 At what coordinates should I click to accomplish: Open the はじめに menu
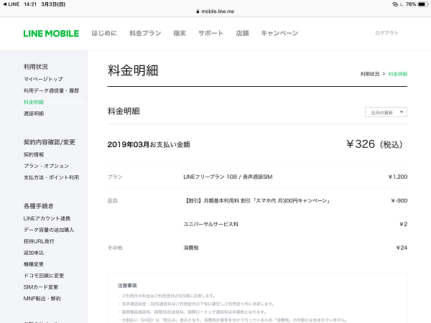pos(104,33)
